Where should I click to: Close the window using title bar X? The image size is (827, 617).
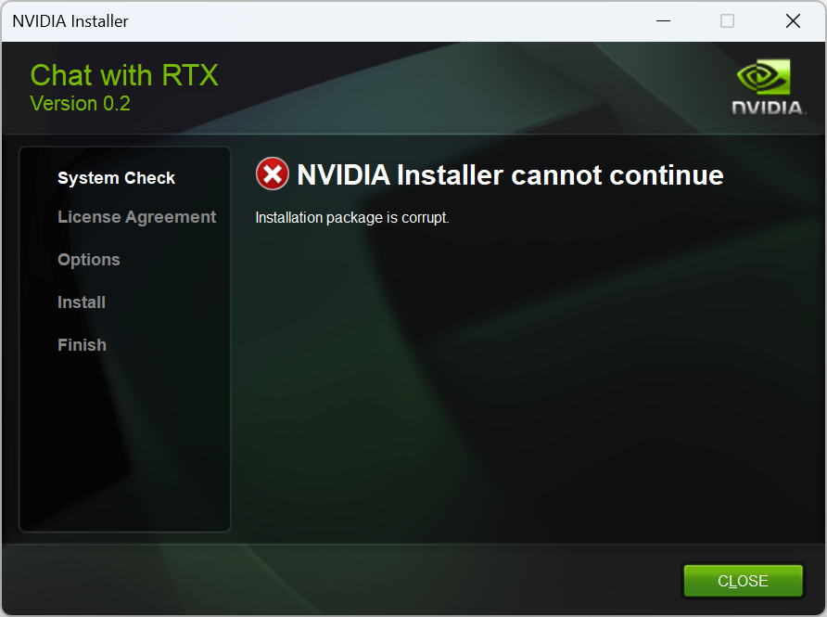[x=793, y=21]
